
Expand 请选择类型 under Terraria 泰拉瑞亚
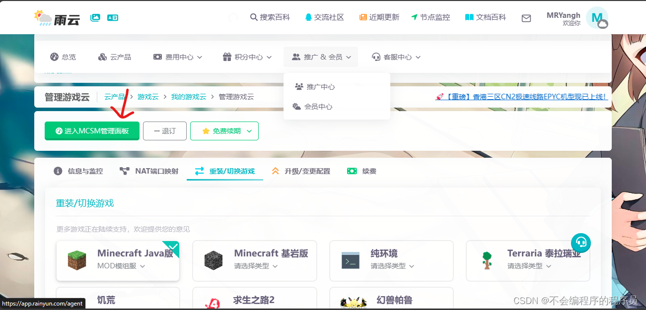pyautogui.click(x=529, y=266)
